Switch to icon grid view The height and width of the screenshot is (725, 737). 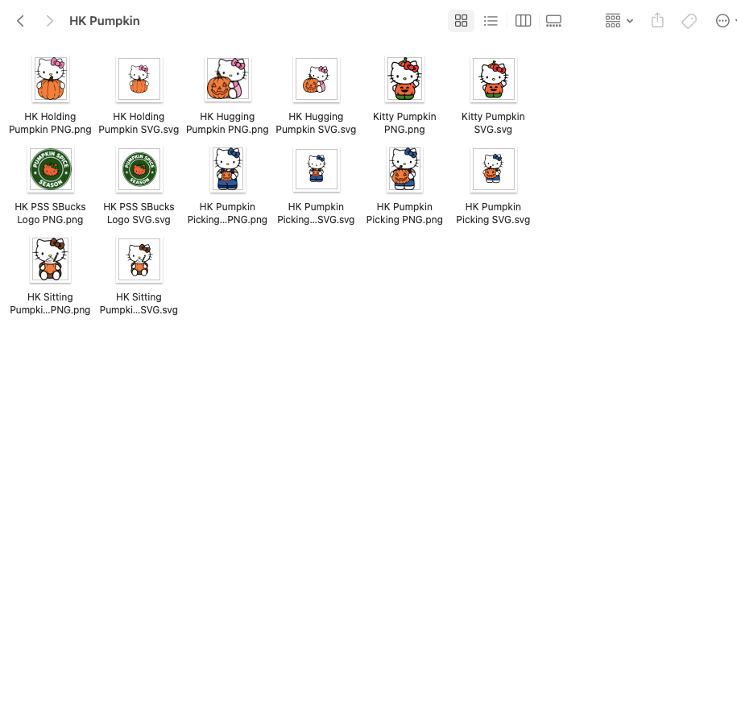pos(461,21)
